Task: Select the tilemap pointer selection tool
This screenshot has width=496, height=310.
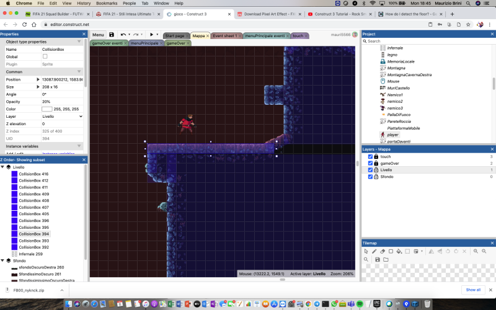Action: [x=366, y=251]
